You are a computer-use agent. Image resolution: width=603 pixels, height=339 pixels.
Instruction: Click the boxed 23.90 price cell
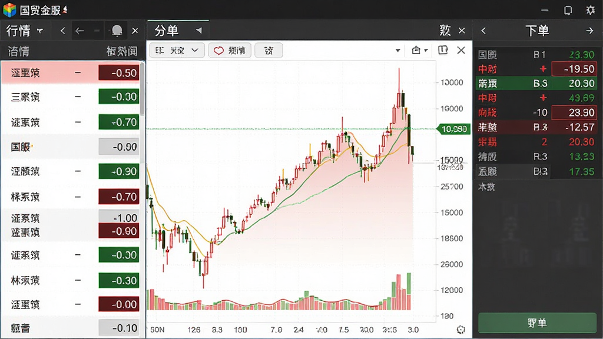tap(574, 112)
